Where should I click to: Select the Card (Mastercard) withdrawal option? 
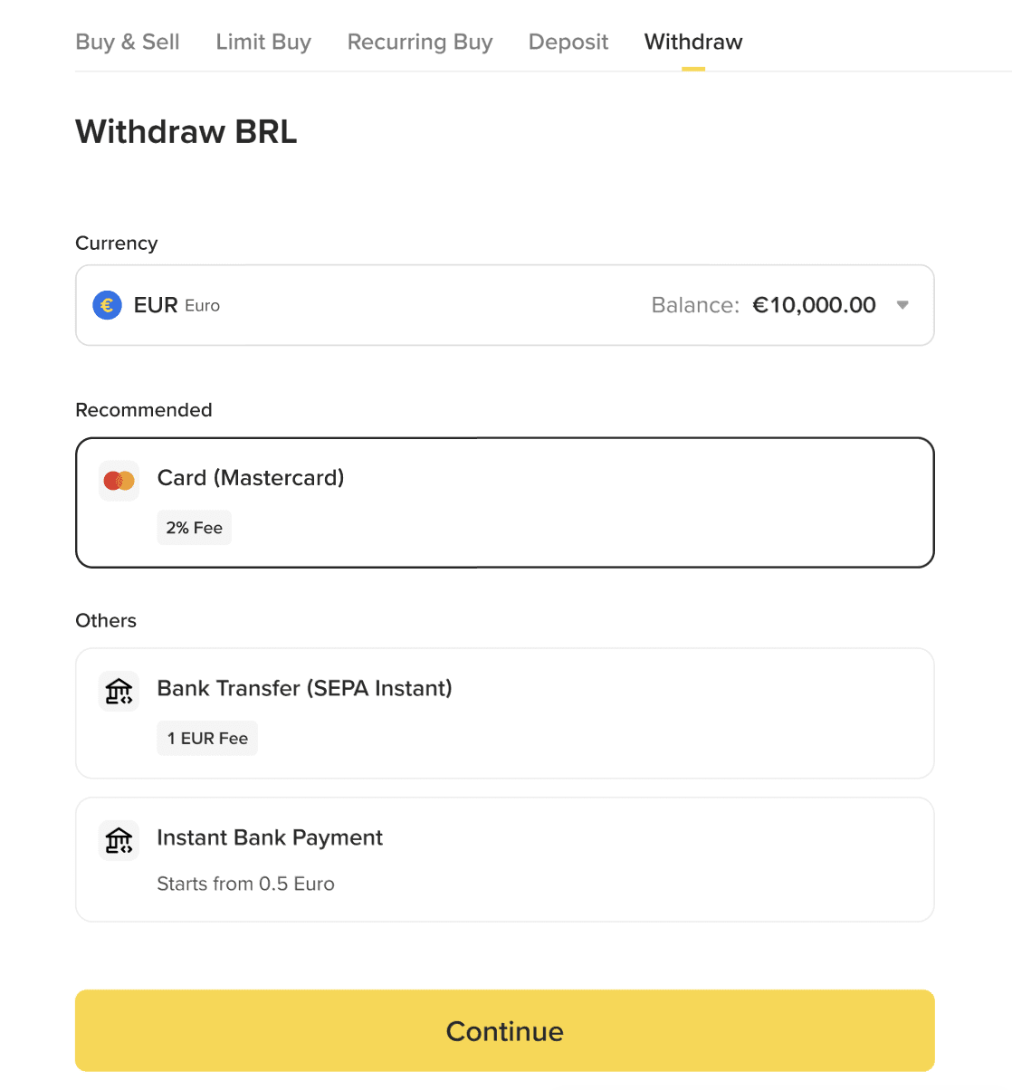505,502
